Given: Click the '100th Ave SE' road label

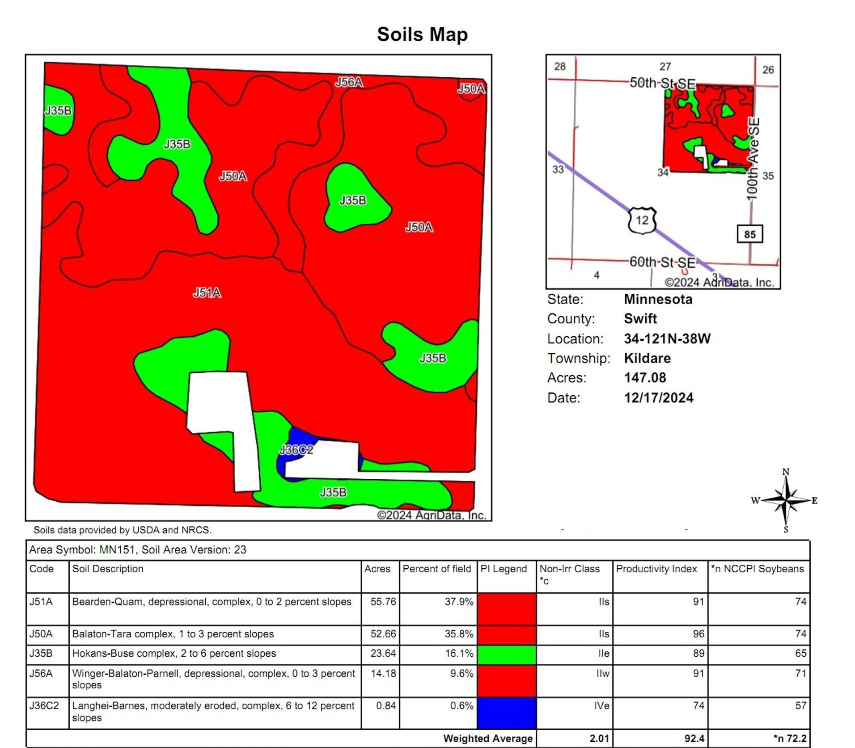Looking at the screenshot, I should (x=753, y=159).
